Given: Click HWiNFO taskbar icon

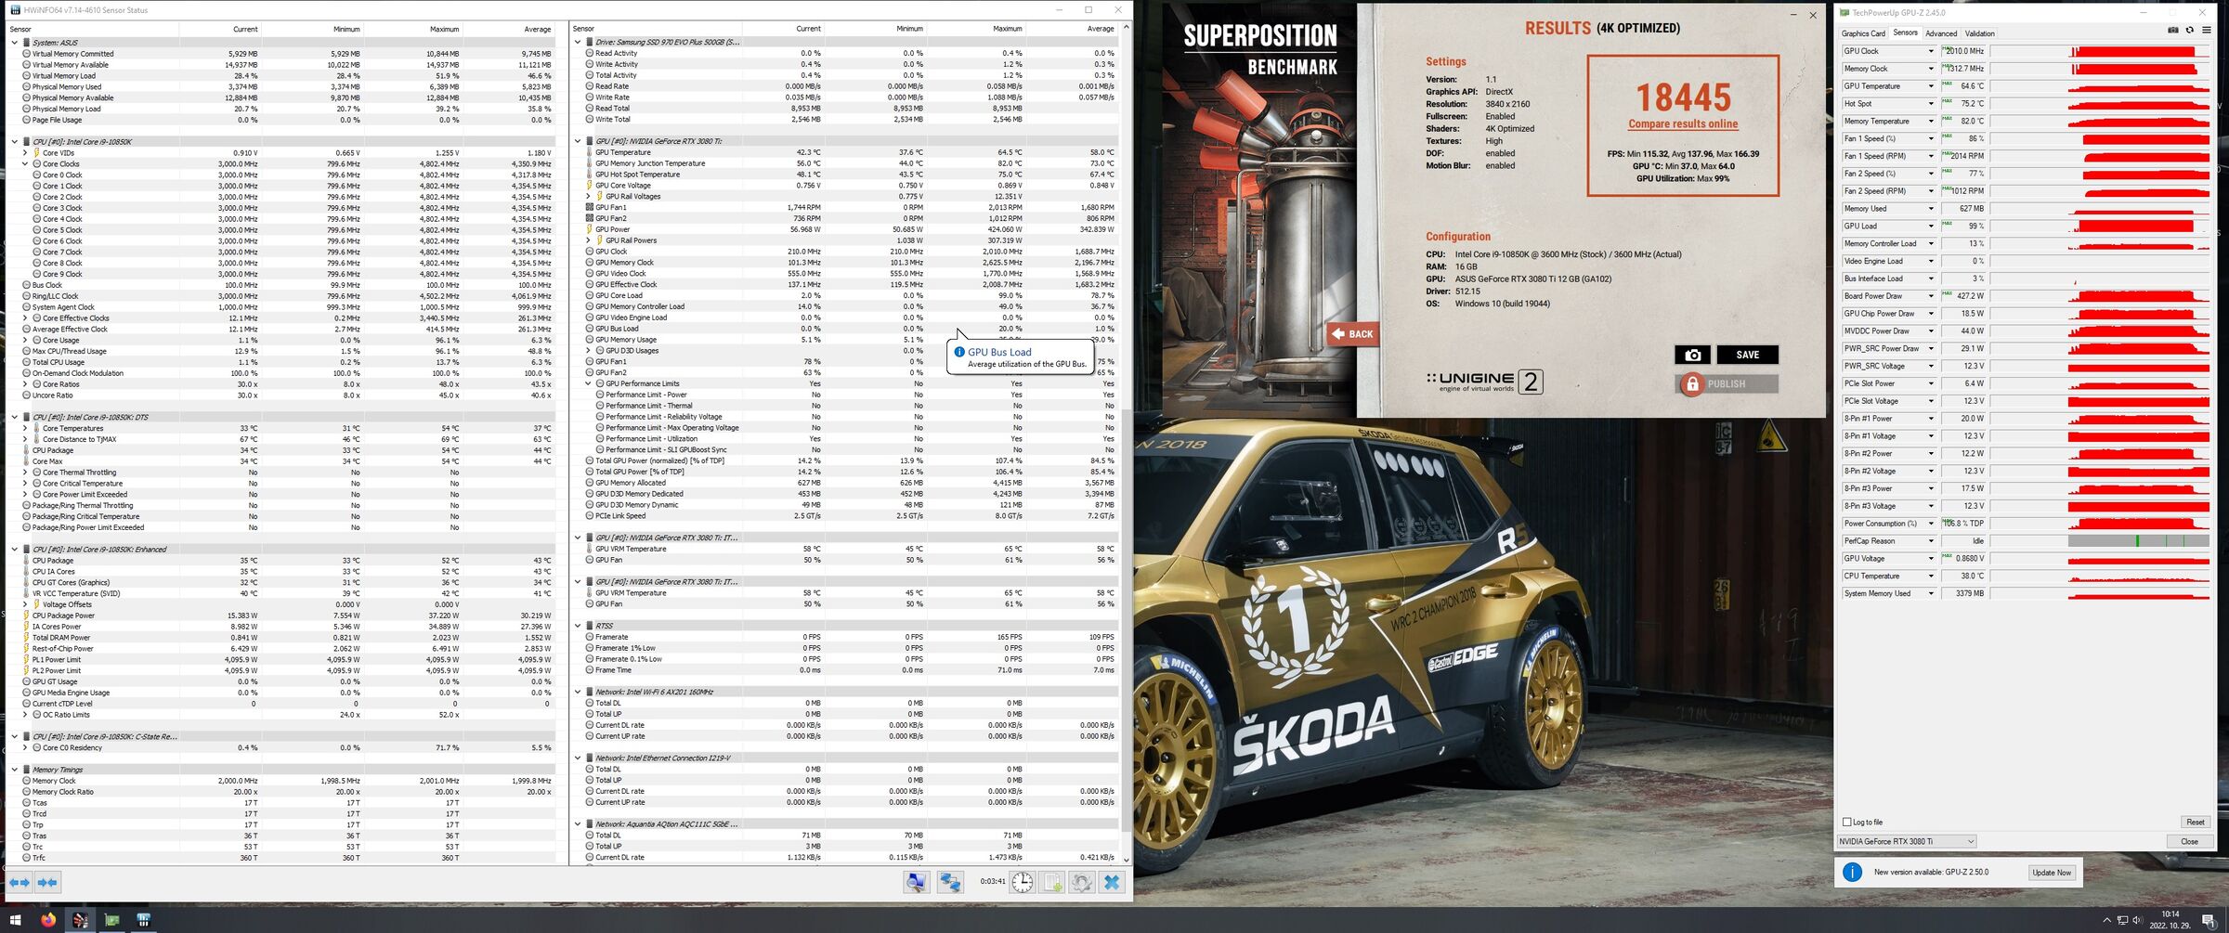Looking at the screenshot, I should 144,920.
